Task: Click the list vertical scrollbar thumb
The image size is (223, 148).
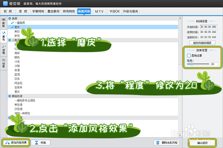Action: coord(180,42)
